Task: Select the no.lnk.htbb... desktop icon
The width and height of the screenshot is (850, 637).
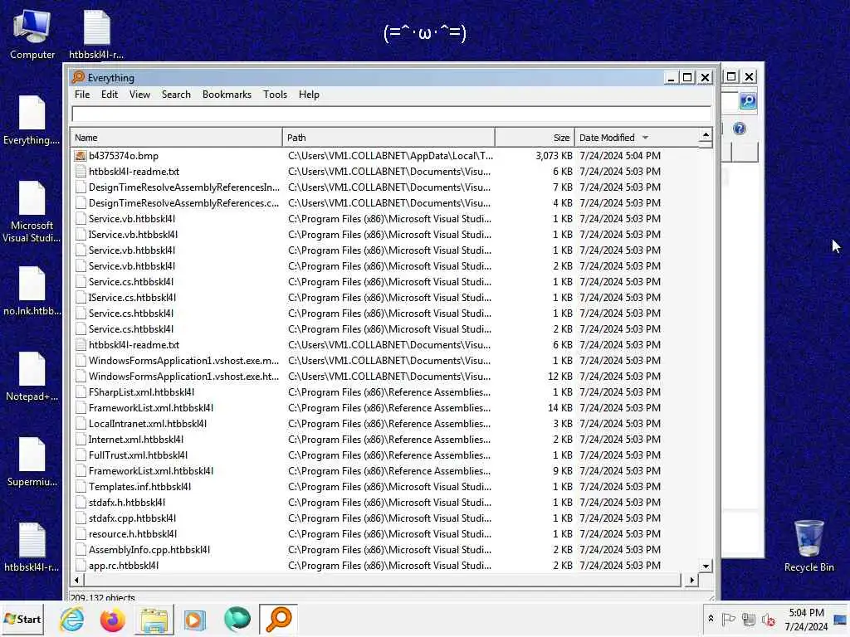Action: (32, 291)
